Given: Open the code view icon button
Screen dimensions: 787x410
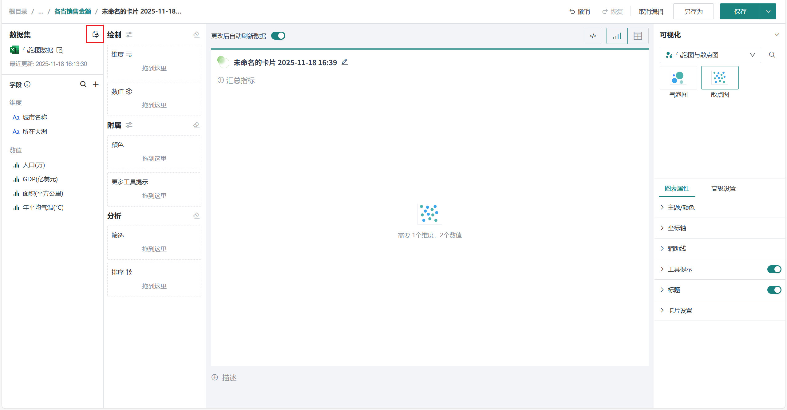Looking at the screenshot, I should [593, 36].
